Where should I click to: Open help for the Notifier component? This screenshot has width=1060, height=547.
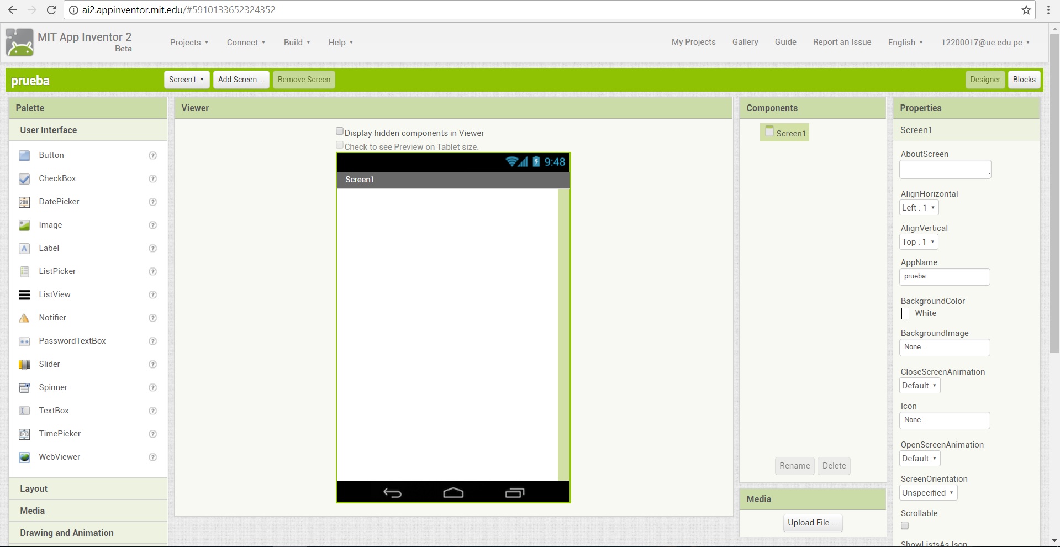153,318
